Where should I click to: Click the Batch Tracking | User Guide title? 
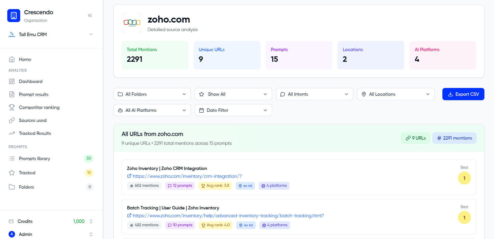(173, 208)
